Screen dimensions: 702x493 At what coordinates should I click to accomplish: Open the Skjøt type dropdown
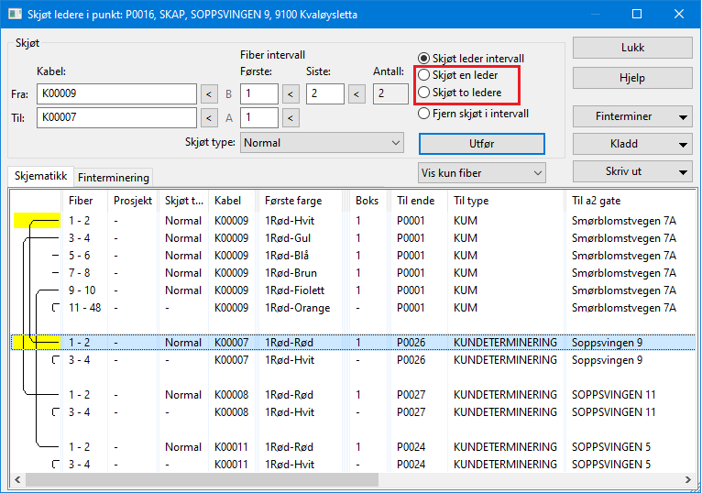(322, 143)
